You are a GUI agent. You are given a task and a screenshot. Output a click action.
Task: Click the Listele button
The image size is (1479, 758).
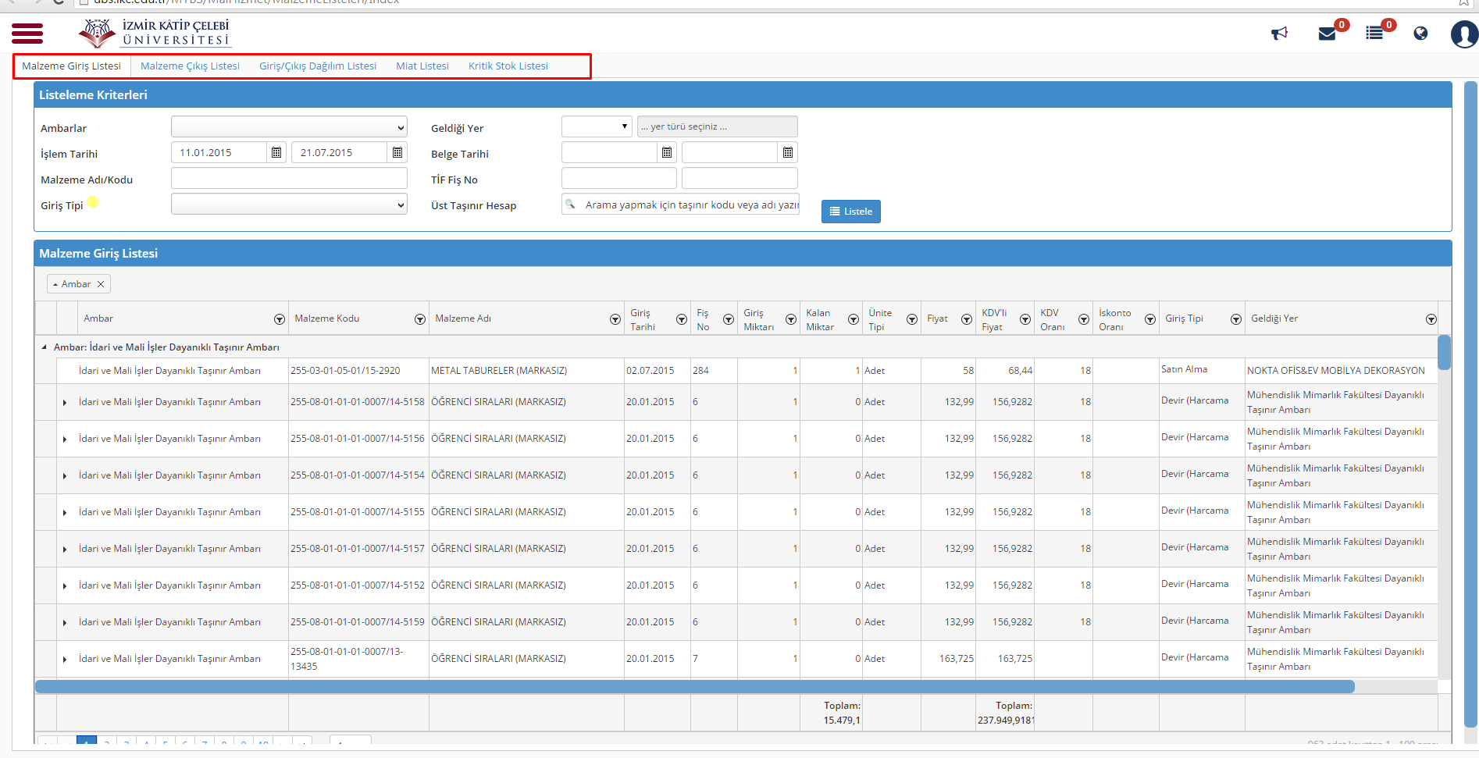(x=851, y=212)
